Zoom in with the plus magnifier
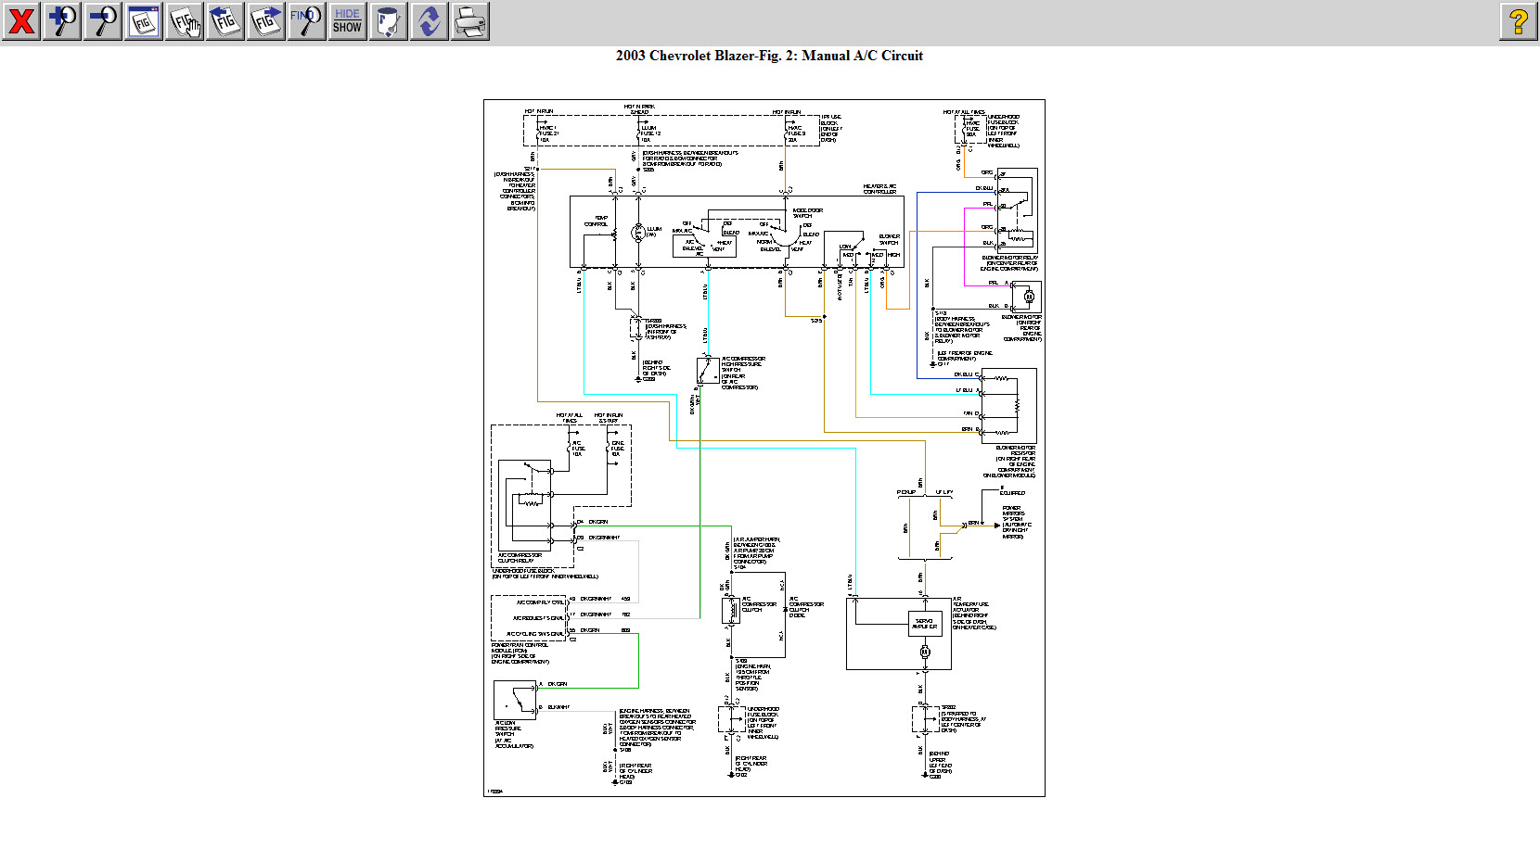This screenshot has height=849, width=1540. [x=62, y=21]
